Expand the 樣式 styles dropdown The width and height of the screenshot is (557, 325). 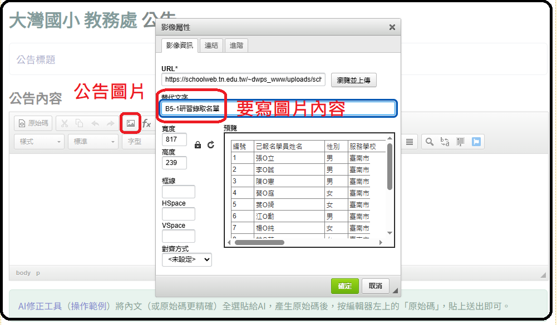(38, 142)
